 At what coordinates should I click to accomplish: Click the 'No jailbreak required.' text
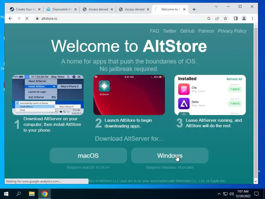coord(129,69)
